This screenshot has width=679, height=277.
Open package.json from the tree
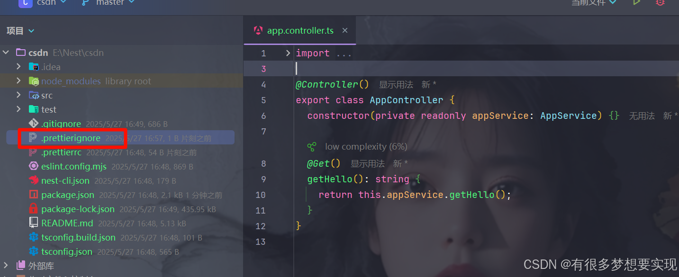coord(68,195)
